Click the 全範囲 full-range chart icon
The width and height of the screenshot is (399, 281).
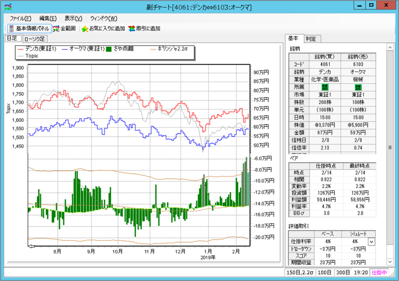pyautogui.click(x=56, y=28)
